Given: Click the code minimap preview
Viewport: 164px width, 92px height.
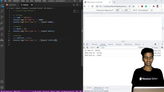Looking at the screenshot, I should tap(77, 11).
